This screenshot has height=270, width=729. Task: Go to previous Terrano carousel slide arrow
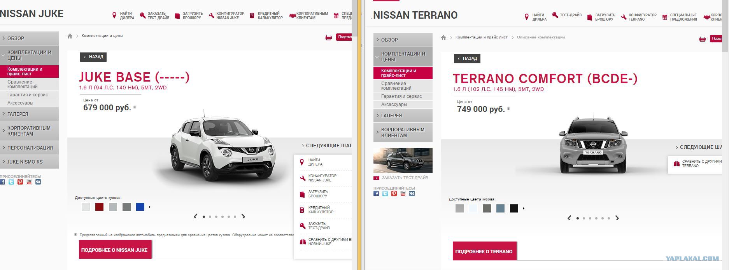click(569, 218)
